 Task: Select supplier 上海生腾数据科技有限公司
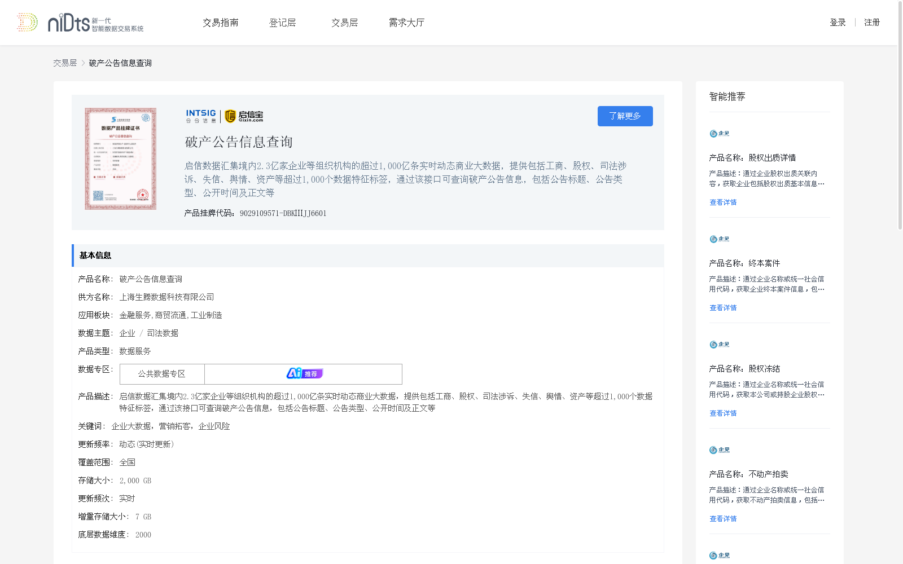tap(166, 297)
